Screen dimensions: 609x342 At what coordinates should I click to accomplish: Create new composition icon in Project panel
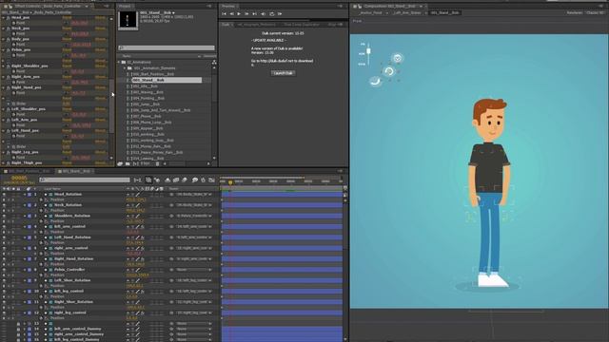pos(135,163)
